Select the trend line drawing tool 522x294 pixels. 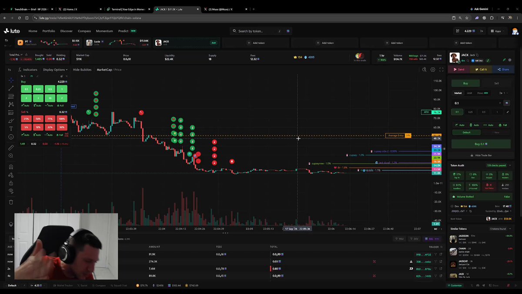[x=11, y=88]
